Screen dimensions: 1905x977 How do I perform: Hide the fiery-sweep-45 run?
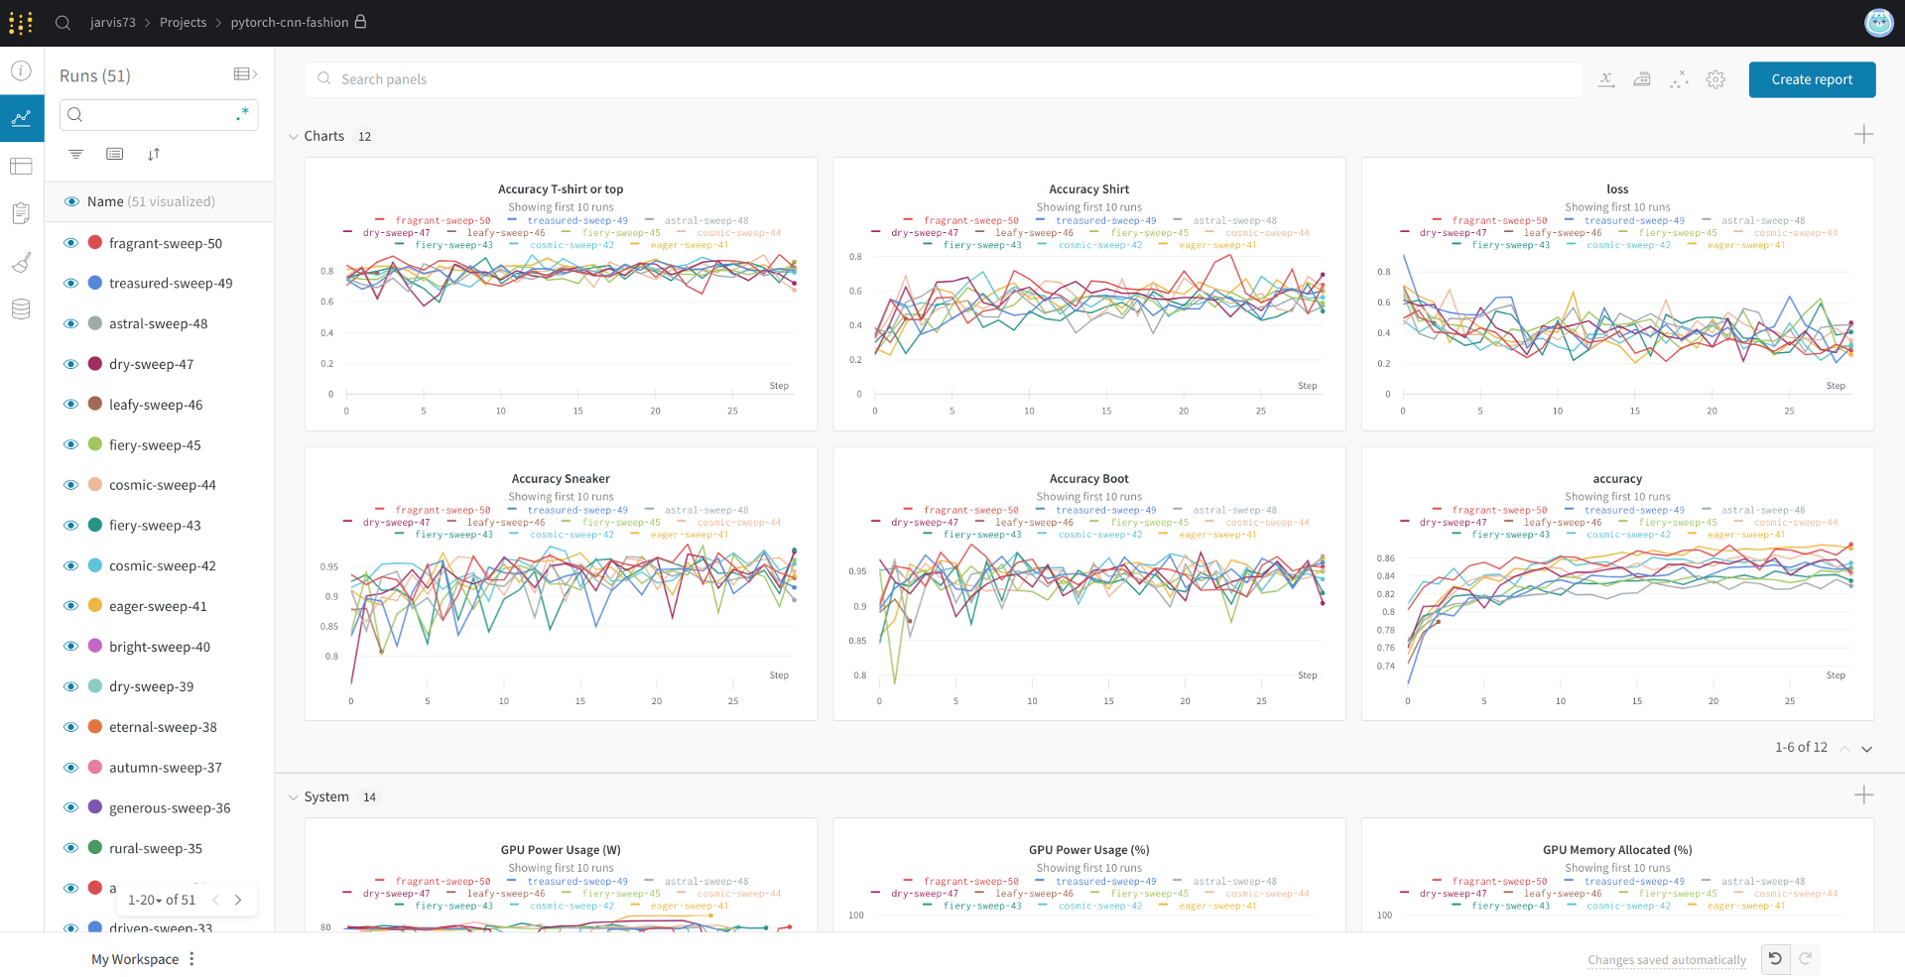(x=70, y=444)
